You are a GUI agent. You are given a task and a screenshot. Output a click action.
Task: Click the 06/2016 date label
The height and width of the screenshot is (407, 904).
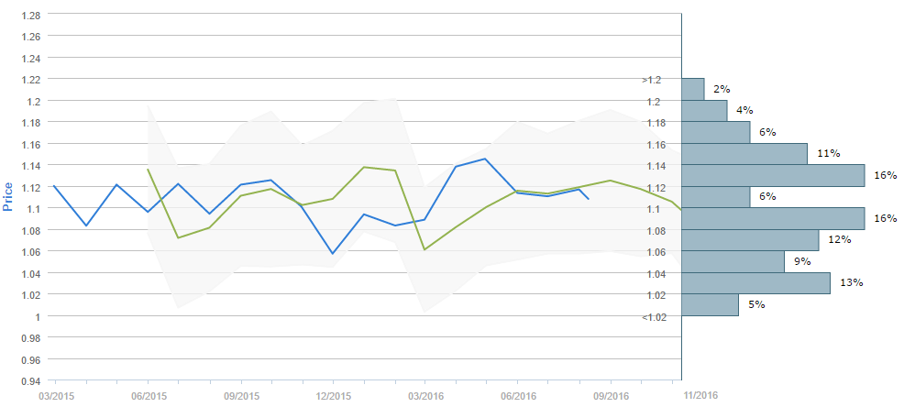(x=517, y=395)
